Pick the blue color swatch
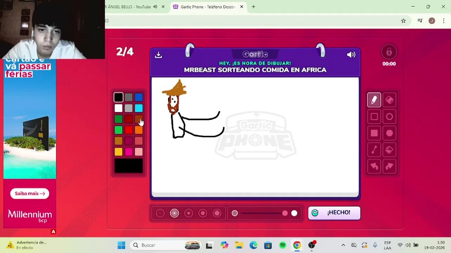This screenshot has height=253, width=451. (x=139, y=97)
